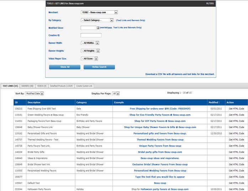Open Shop for DIY Party Favors link

pos(160,121)
